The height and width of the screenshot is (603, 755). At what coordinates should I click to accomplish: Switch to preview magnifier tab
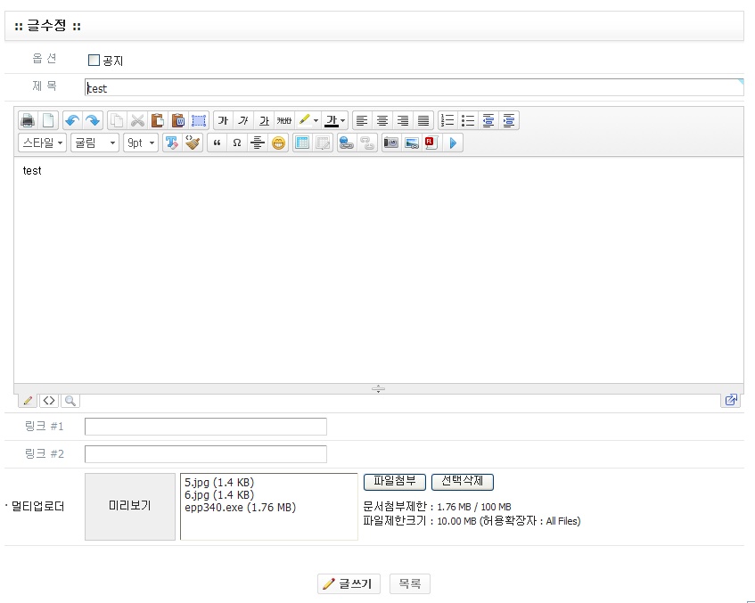70,401
